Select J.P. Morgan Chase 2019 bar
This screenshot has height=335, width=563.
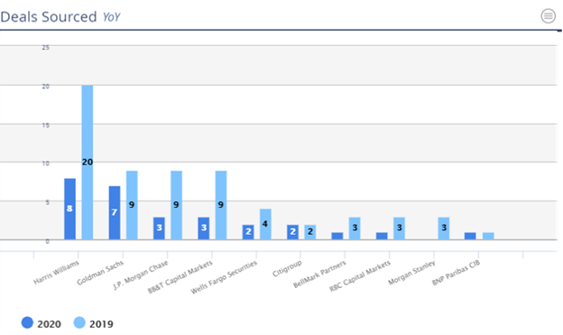pyautogui.click(x=176, y=205)
